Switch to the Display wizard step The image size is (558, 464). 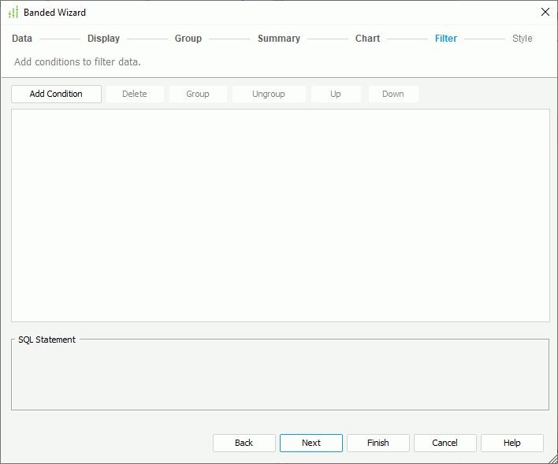(103, 39)
